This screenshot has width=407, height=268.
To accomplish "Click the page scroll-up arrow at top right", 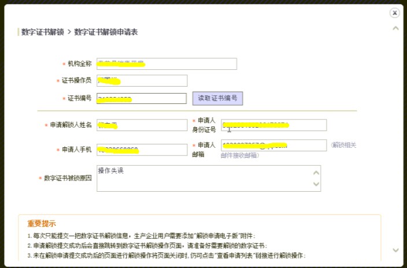I will point(395,28).
